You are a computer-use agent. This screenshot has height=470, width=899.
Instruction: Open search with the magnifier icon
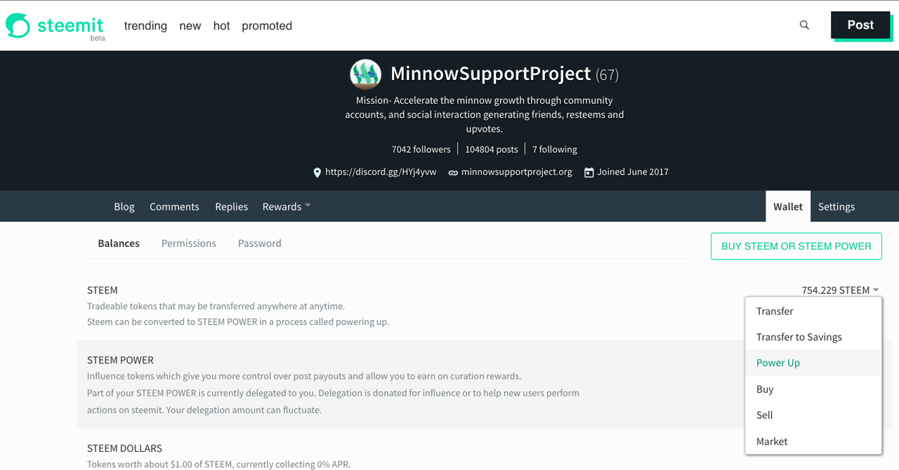tap(804, 25)
